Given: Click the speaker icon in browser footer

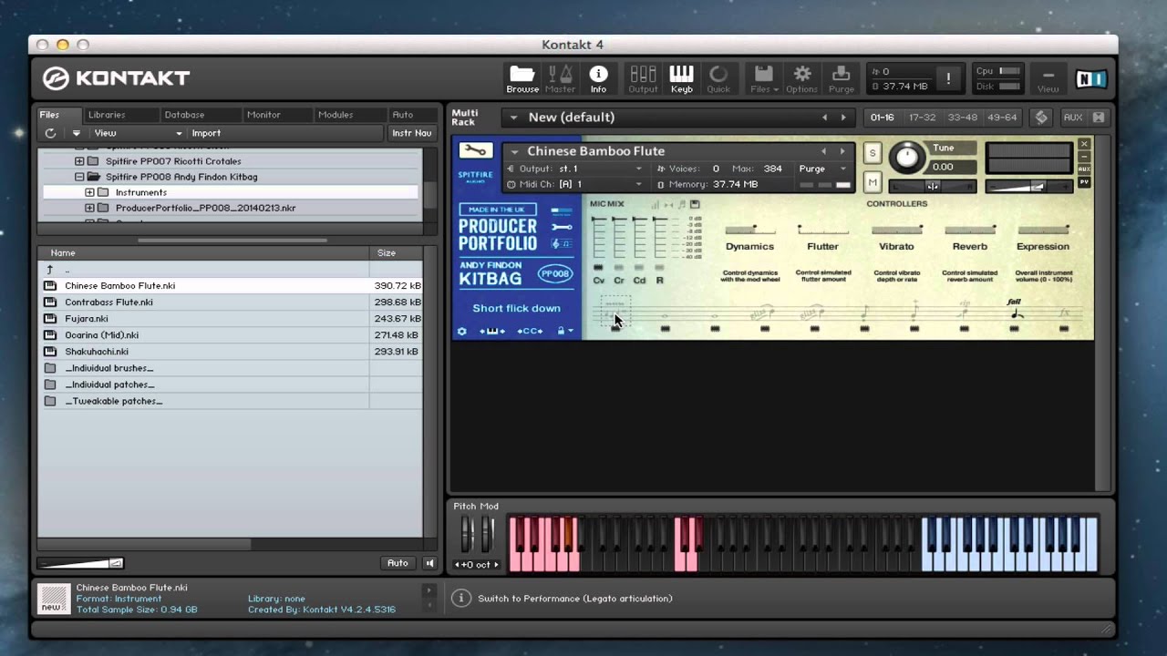Looking at the screenshot, I should (x=430, y=563).
